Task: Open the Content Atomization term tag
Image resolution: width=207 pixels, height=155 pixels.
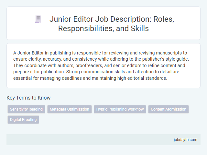Action: point(169,109)
